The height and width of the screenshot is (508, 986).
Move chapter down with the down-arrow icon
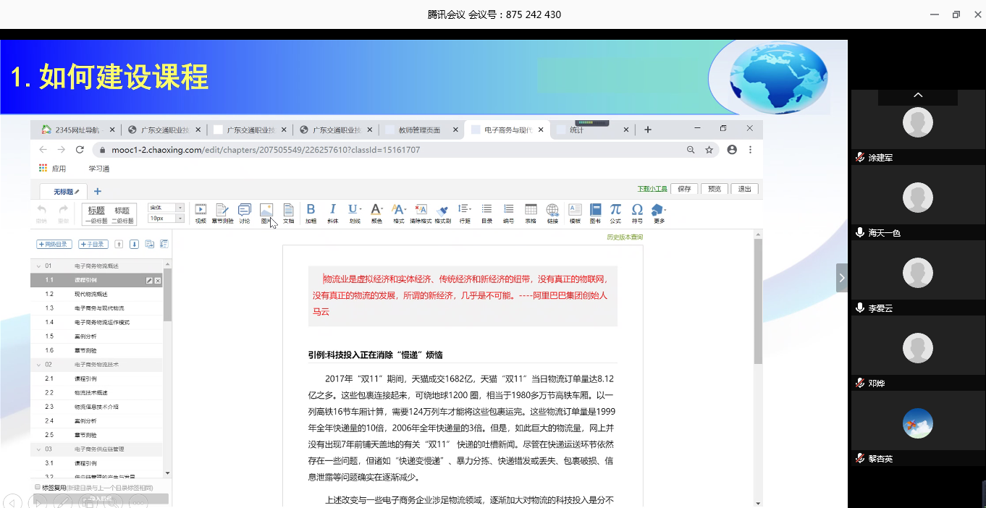[134, 245]
